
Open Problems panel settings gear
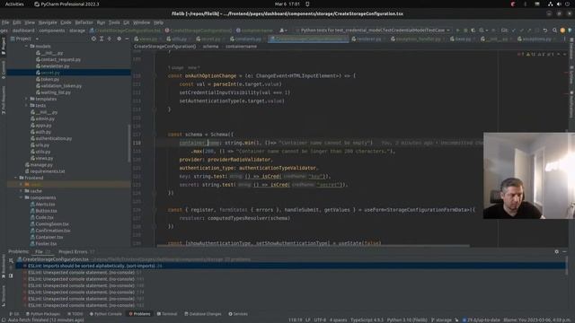pyautogui.click(x=557, y=251)
